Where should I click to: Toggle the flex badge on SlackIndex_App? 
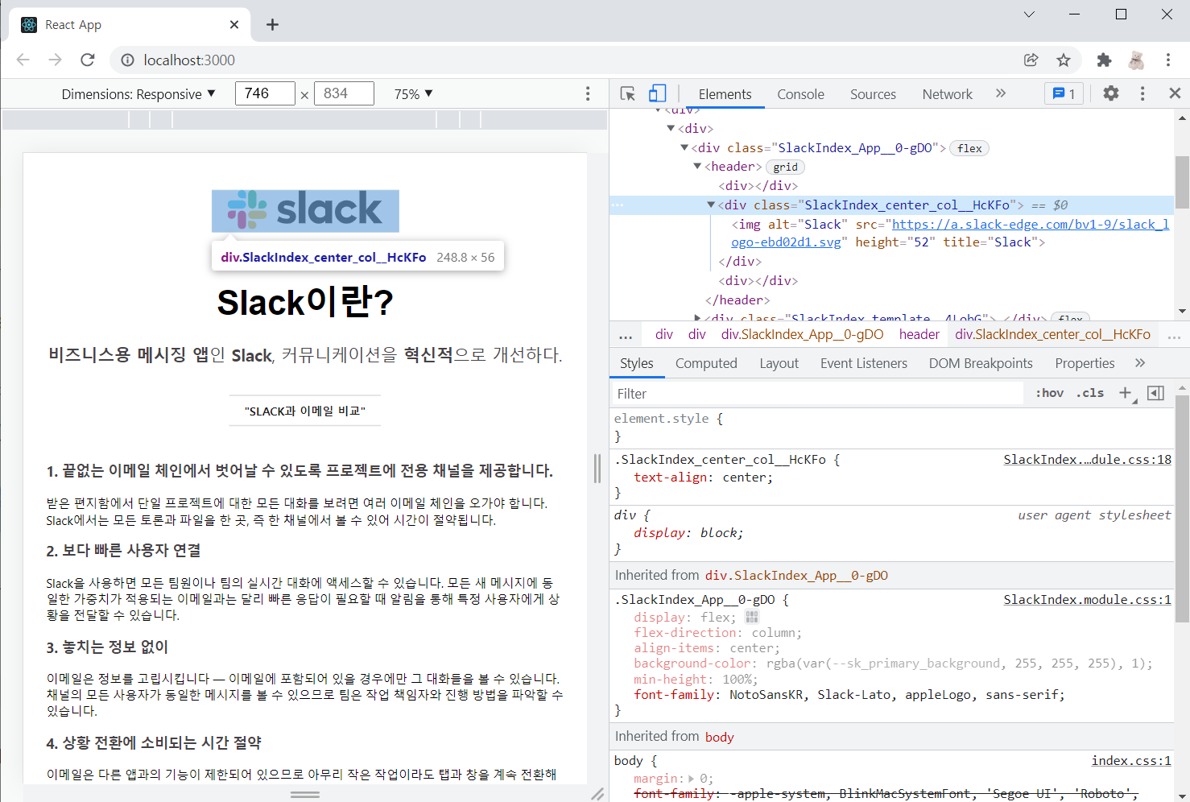[x=969, y=148]
